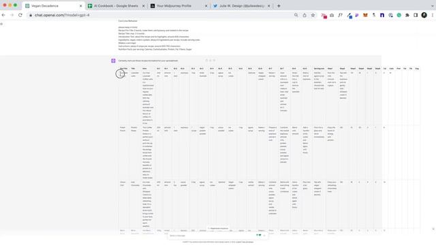The height and width of the screenshot is (245, 436).
Task: Click the zoom magnifier icon in address bar
Action: pos(296,15)
